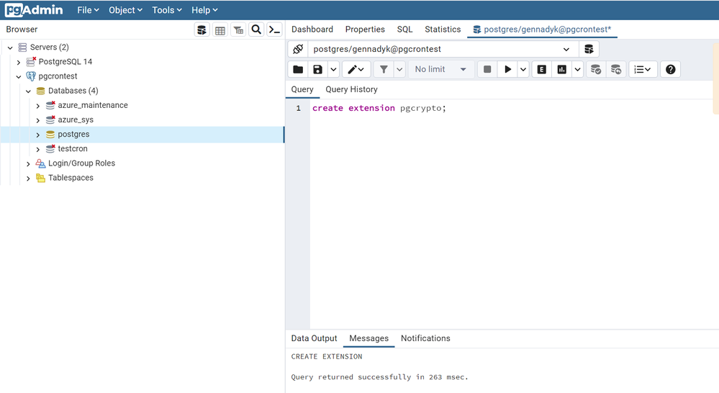Open the connection selector dropdown
Image resolution: width=719 pixels, height=393 pixels.
pos(443,49)
